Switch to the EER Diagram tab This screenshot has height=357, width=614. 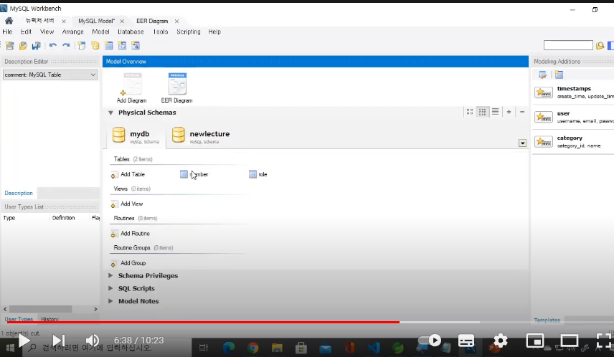[x=152, y=21]
